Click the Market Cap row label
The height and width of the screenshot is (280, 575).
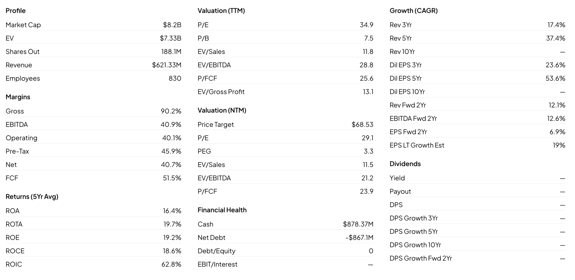click(23, 25)
